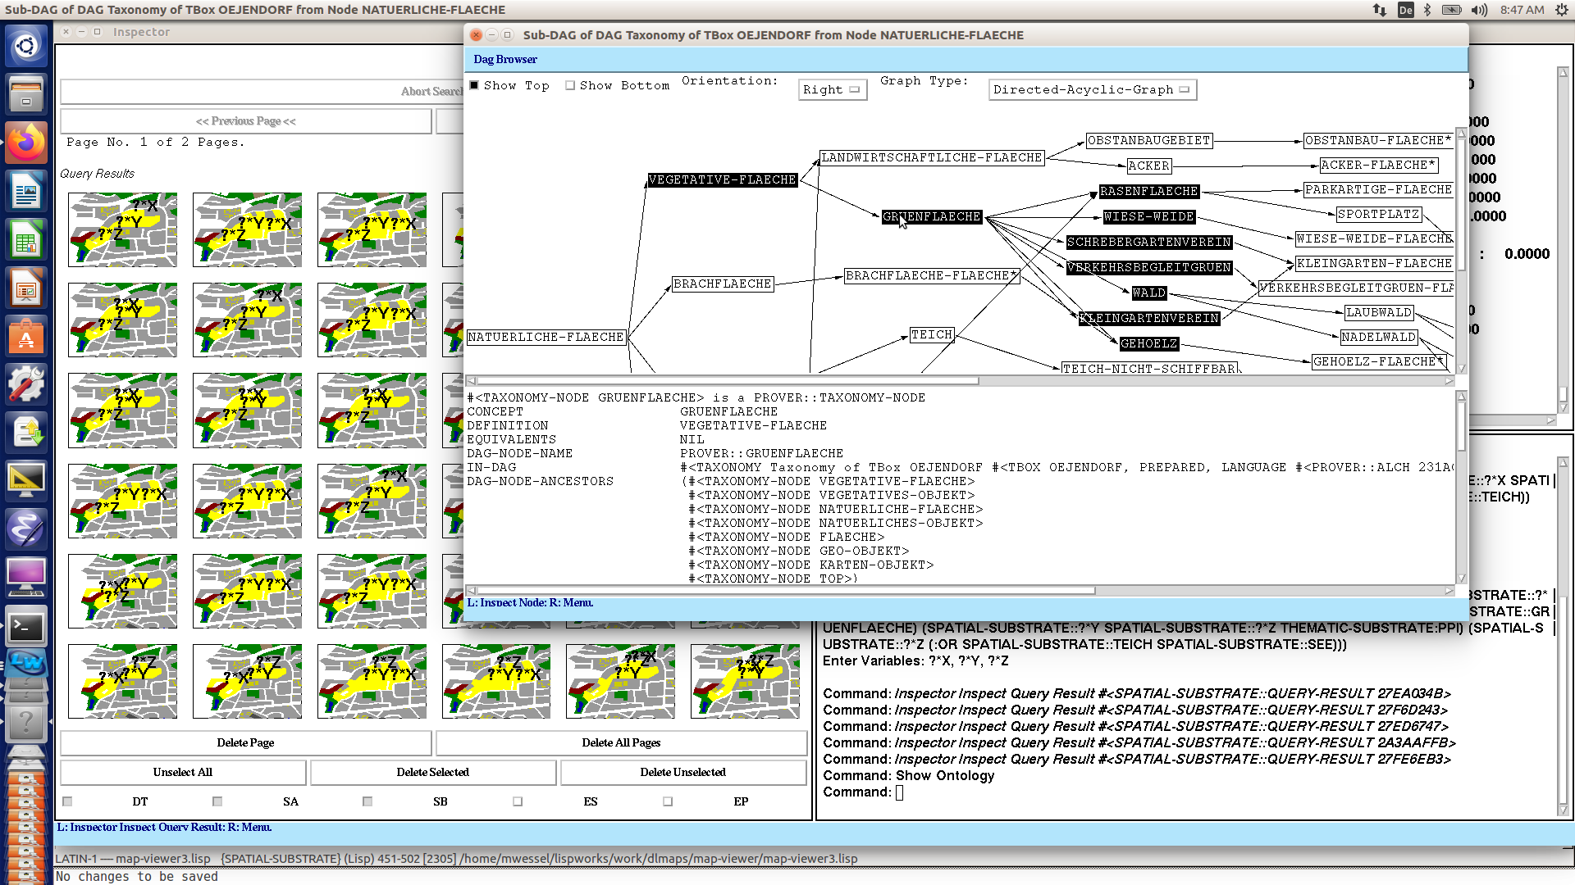Enable the ES checkbox in Inspector
Image resolution: width=1575 pixels, height=885 pixels.
pos(518,801)
